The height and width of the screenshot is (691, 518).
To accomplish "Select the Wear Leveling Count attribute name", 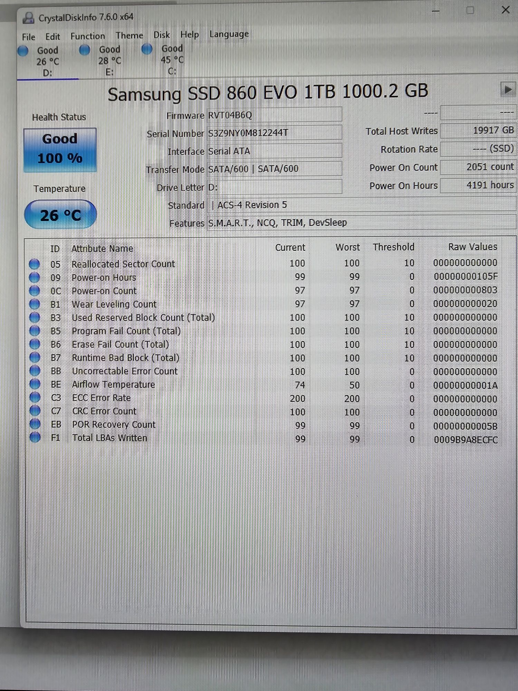I will 114,304.
